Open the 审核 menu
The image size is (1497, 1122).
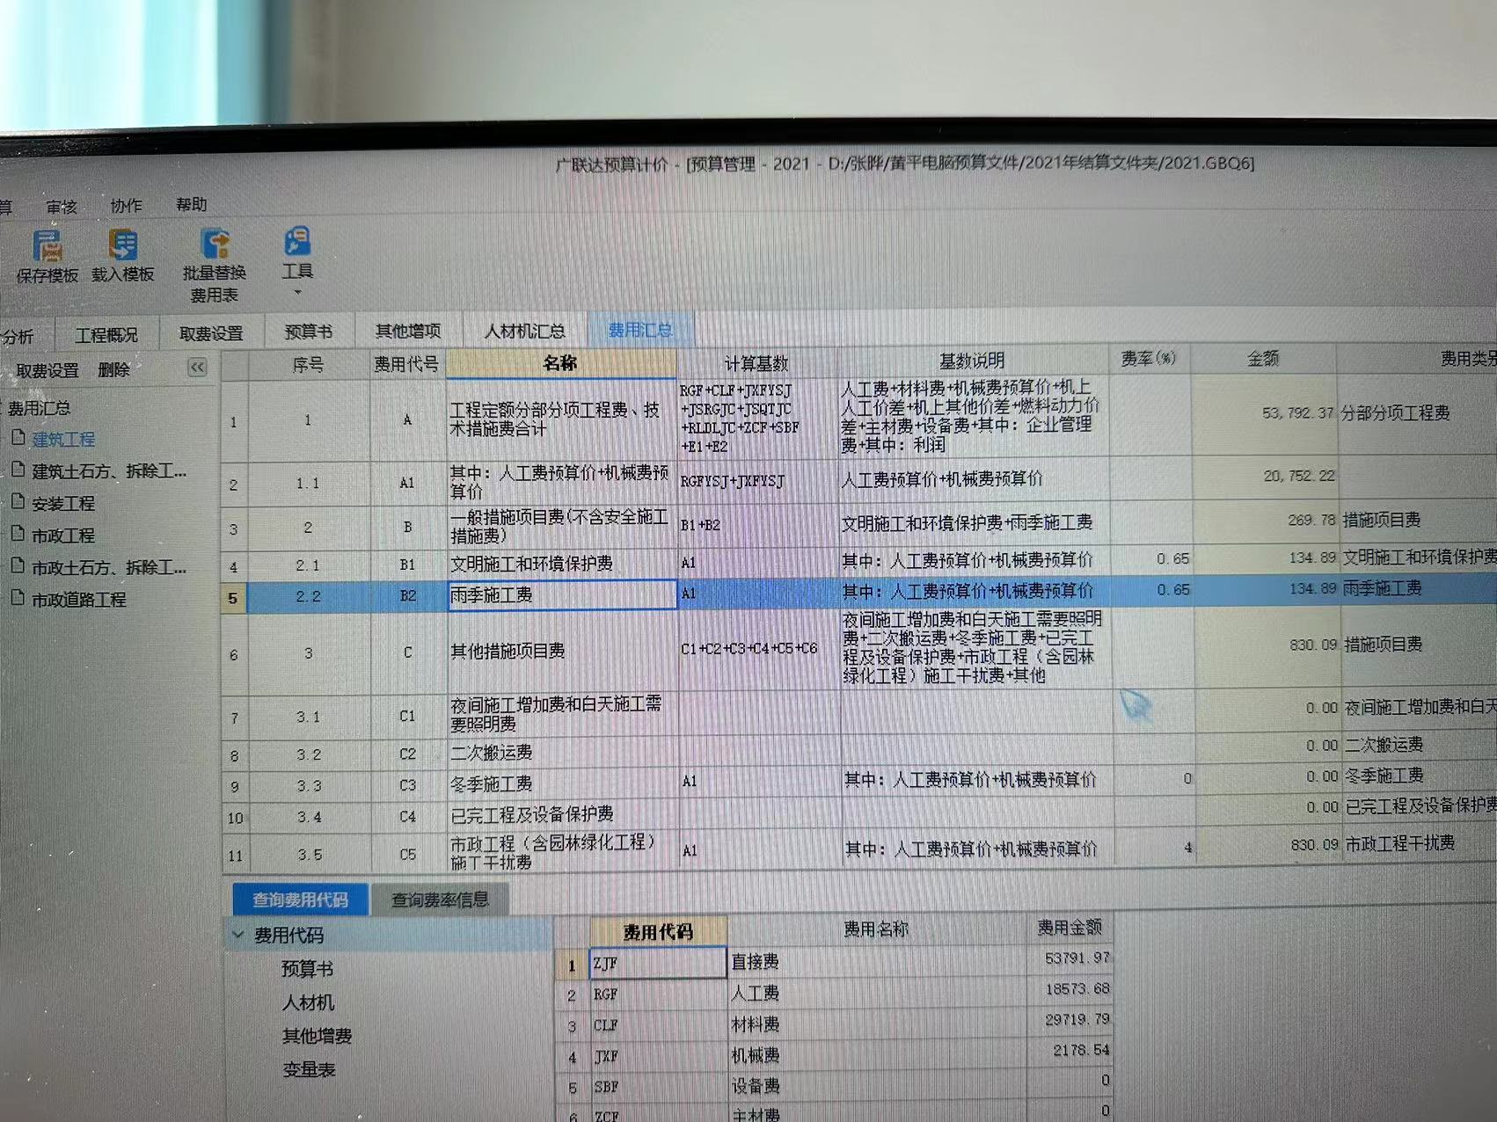point(62,207)
